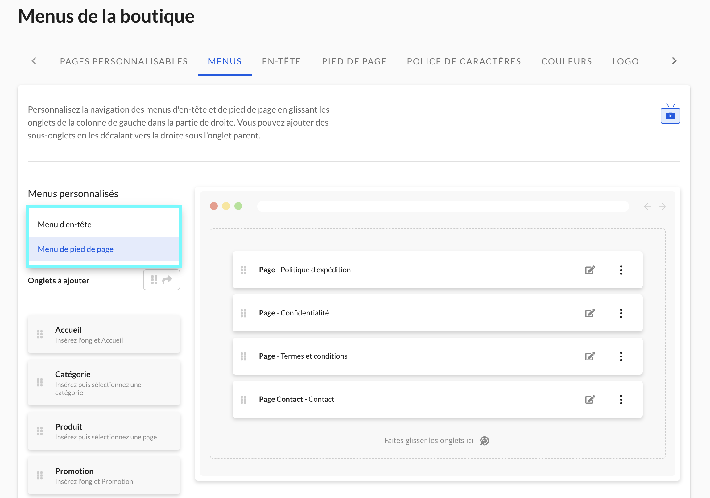The height and width of the screenshot is (498, 710).
Task: Grab drag handle of Confidentialité row
Action: [243, 313]
